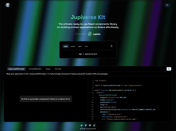Screen dimensions: 176x131
Task: Click the import JupiverseKitProvider code line
Action: click(118, 85)
